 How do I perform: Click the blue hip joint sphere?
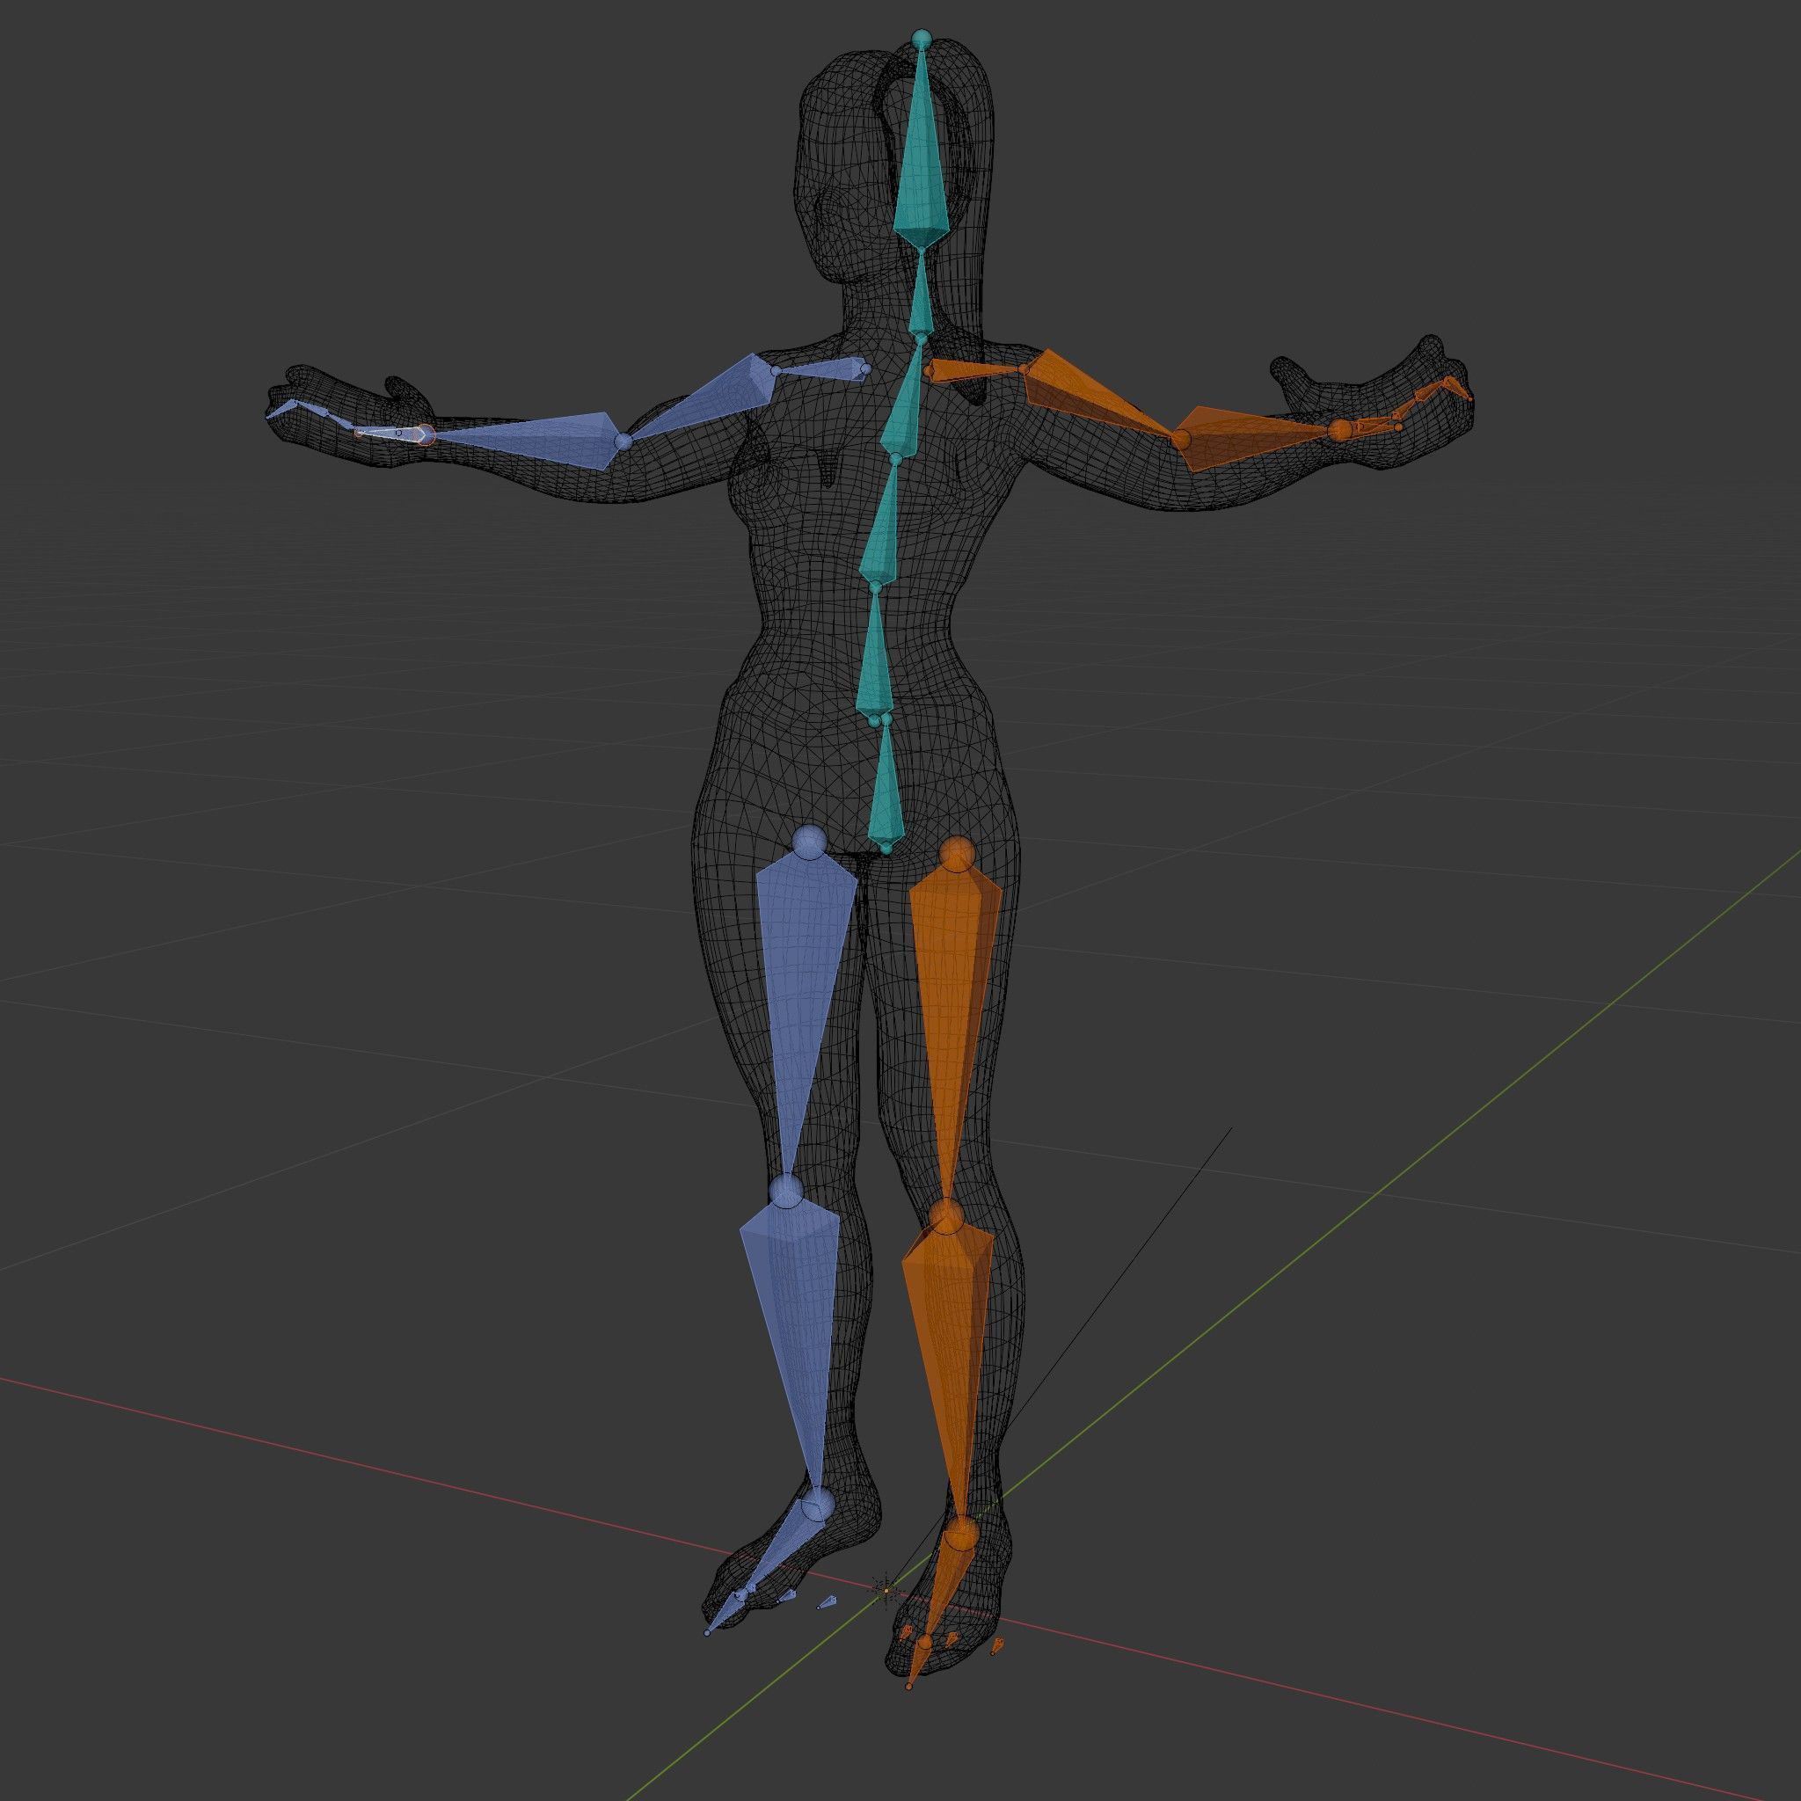[808, 842]
